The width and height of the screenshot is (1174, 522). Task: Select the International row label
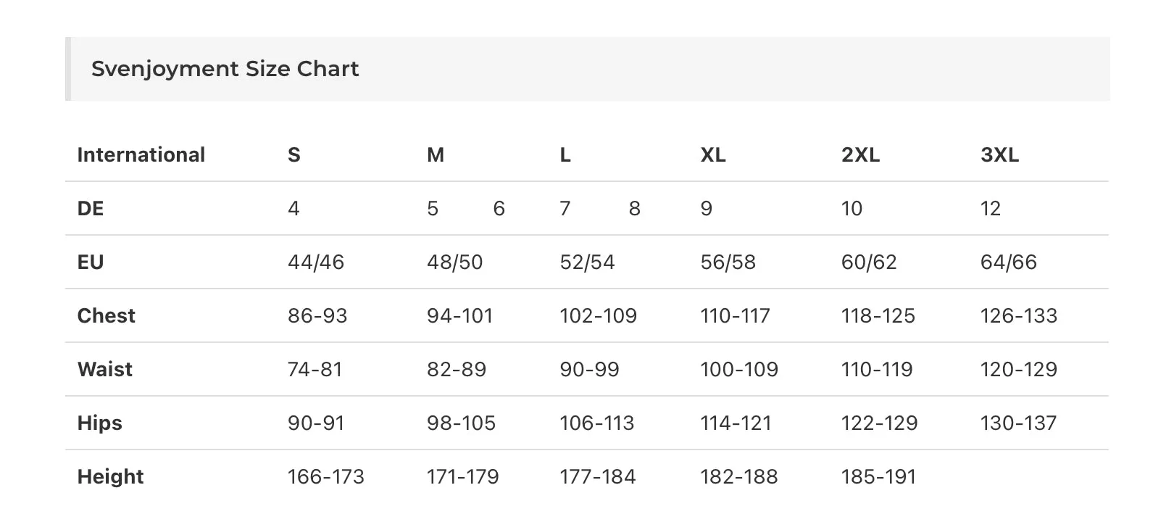pyautogui.click(x=141, y=154)
